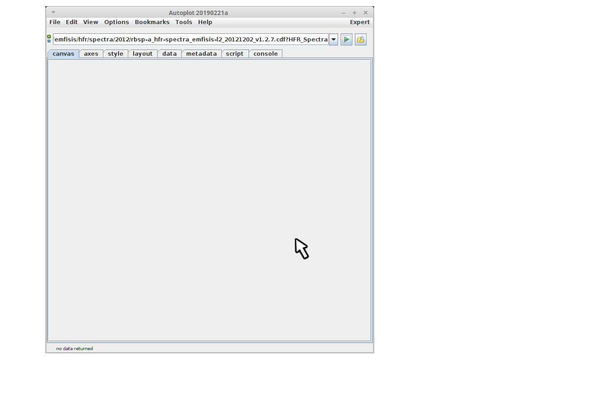Expand the address bar history dropdown

[x=333, y=39]
